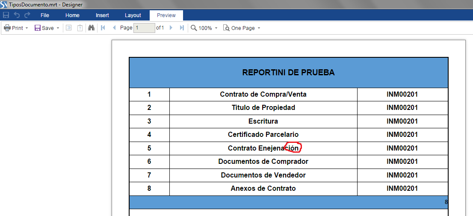The image size is (473, 216).
Task: Switch to the Layout ribbon tab
Action: coord(133,15)
